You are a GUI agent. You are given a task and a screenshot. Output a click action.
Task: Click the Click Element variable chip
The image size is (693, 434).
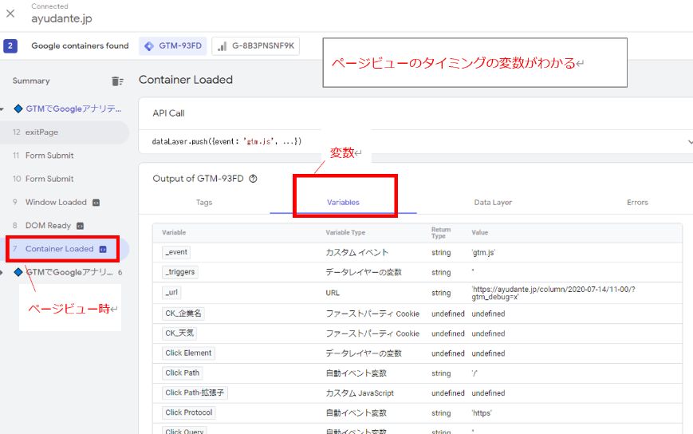(x=188, y=353)
